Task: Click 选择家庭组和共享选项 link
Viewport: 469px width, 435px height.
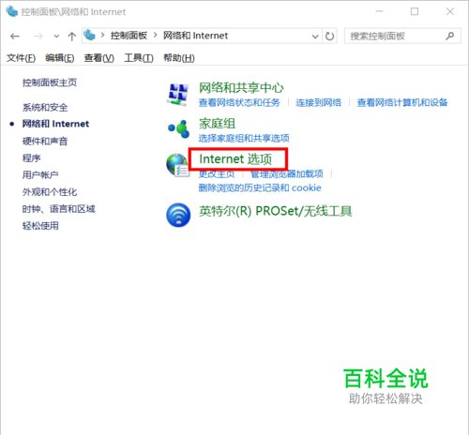Action: (x=244, y=138)
